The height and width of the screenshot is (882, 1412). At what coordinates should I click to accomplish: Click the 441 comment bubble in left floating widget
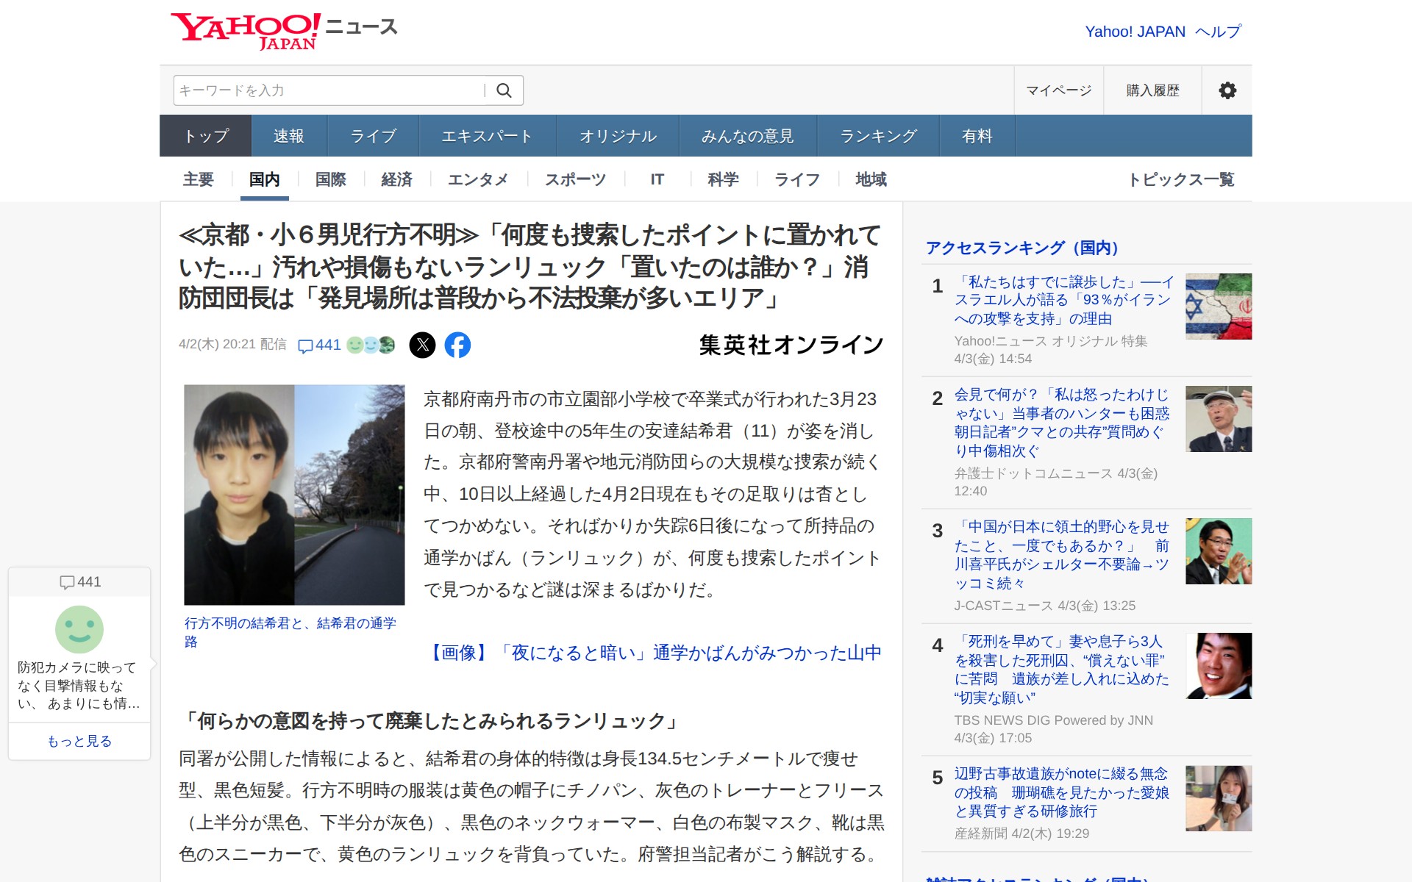pos(80,582)
